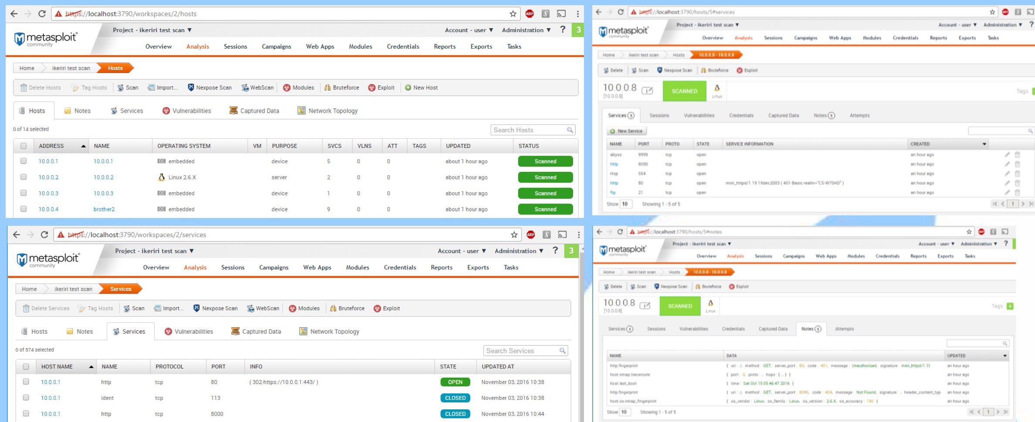
Task: Click WebScan in the workspace Services window toolbar
Action: 263,308
